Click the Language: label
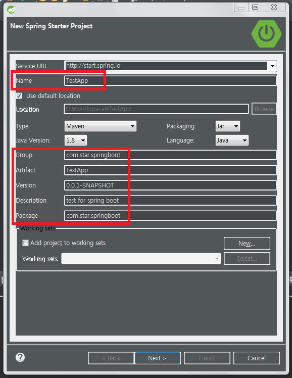The height and width of the screenshot is (378, 292). [180, 140]
